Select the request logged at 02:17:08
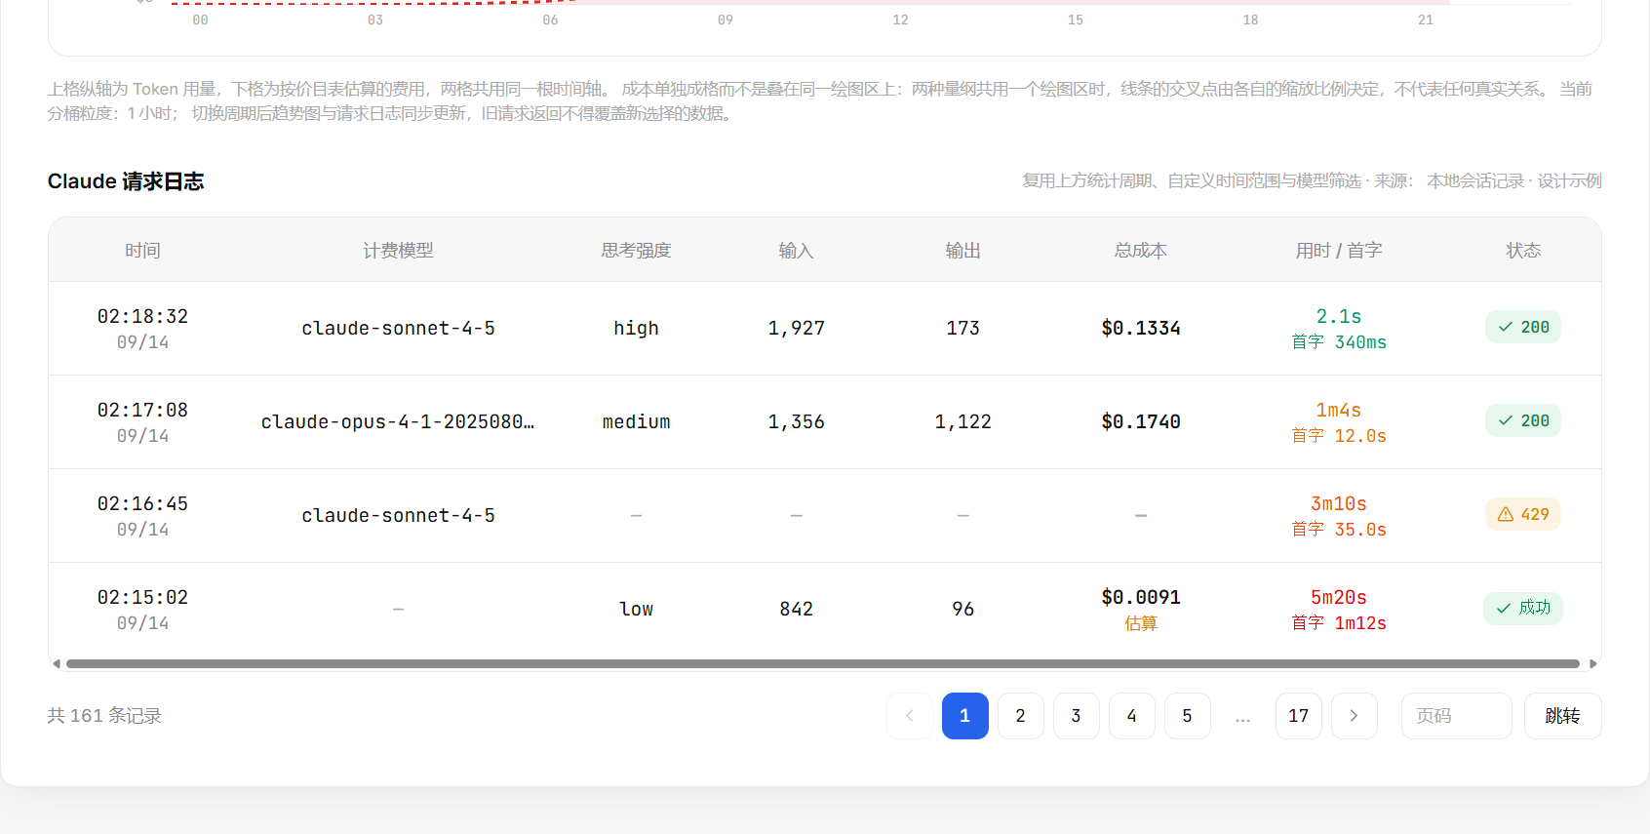 coord(825,422)
